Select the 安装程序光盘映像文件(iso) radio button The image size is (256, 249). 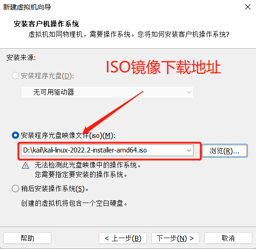coord(15,135)
